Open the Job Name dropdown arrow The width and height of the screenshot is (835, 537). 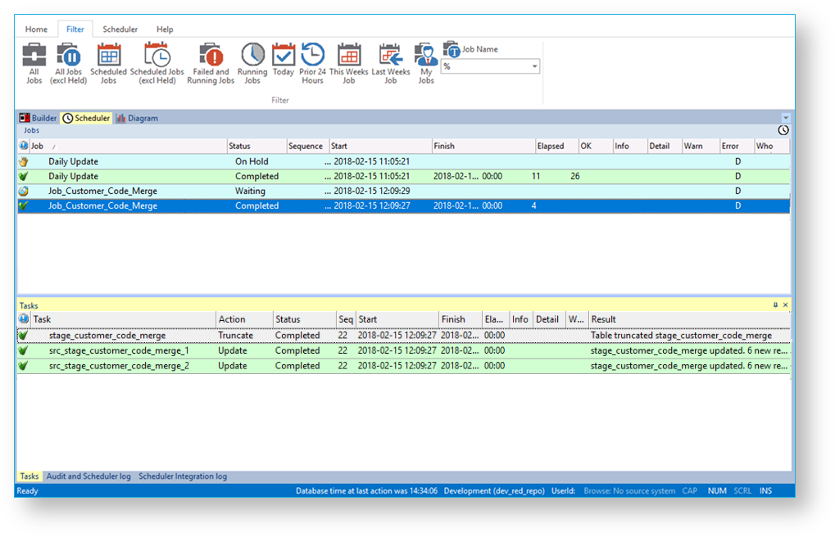tap(534, 66)
